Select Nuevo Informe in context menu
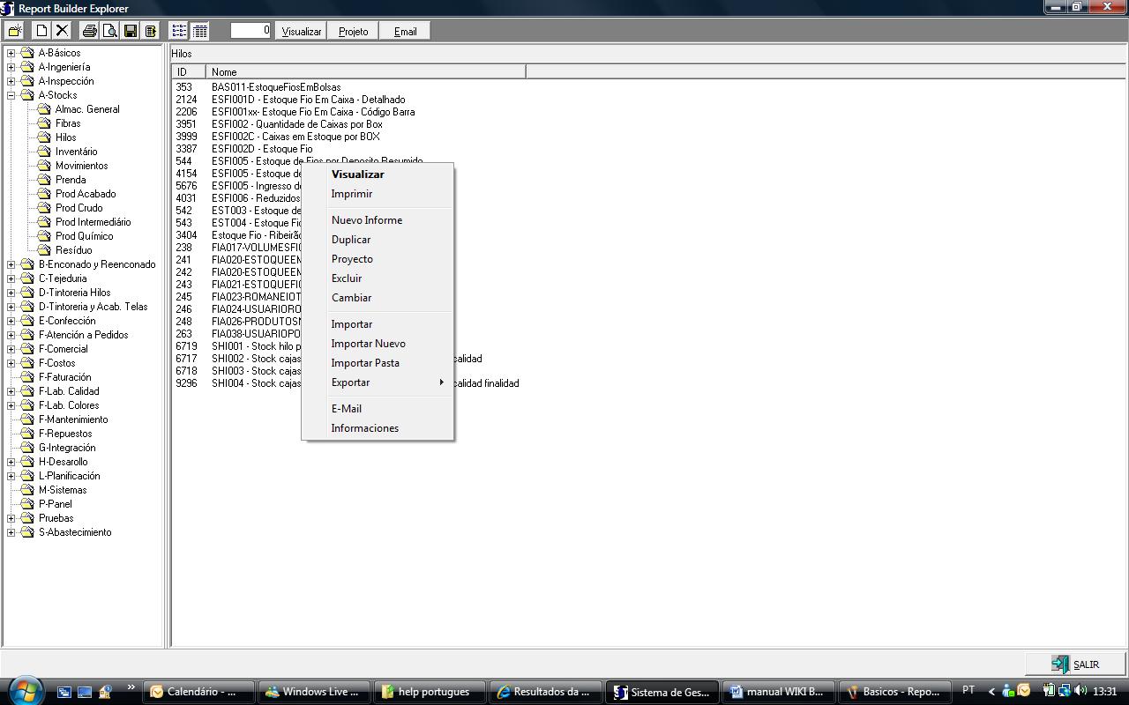This screenshot has width=1129, height=705. [367, 220]
